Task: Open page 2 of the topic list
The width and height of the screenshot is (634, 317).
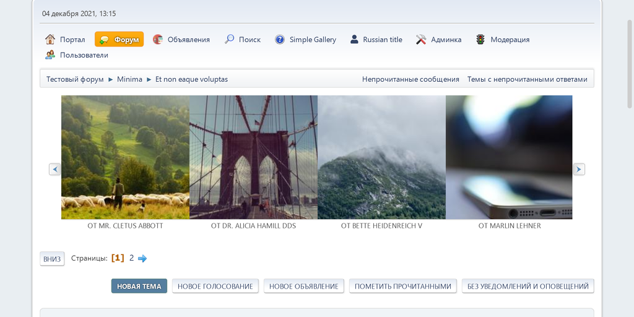Action: coord(131,258)
